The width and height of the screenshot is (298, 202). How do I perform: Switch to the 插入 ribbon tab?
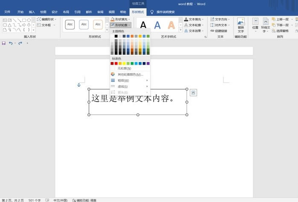pyautogui.click(x=32, y=12)
